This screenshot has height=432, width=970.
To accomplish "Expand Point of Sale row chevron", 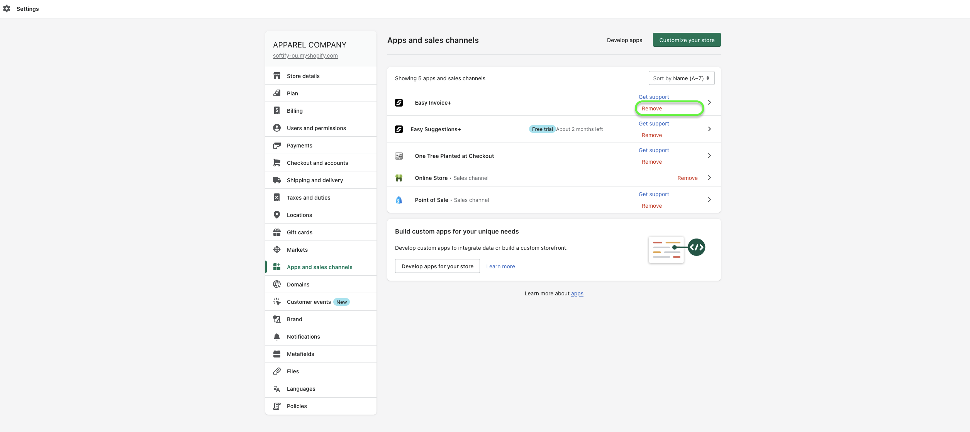I will tap(709, 200).
